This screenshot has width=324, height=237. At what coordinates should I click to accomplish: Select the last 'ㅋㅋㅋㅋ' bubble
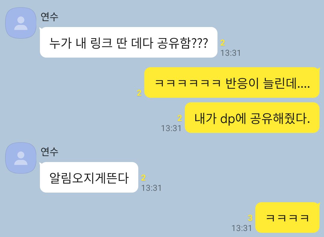tap(287, 217)
